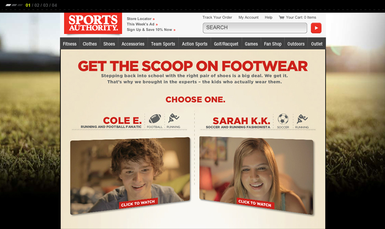Screen dimensions: 385x229
Task: Go to slide 04 in the top counter
Action: point(54,5)
